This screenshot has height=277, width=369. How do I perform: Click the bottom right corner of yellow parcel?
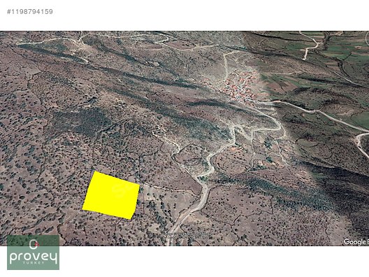point(131,219)
